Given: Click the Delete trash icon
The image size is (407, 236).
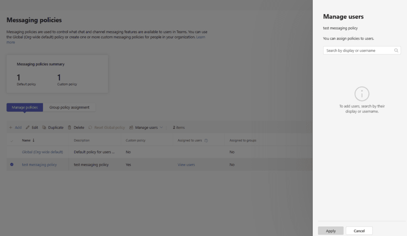Looking at the screenshot, I should point(70,128).
